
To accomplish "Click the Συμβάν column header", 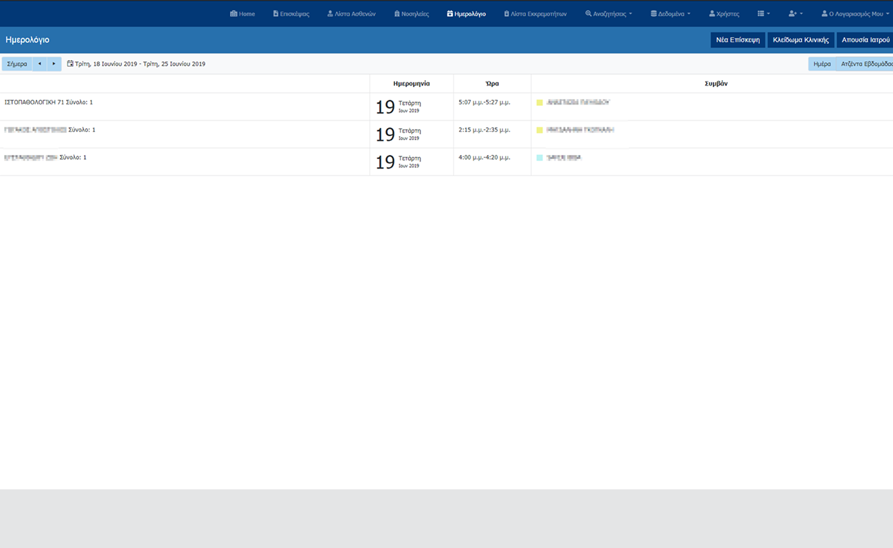I will pos(716,84).
